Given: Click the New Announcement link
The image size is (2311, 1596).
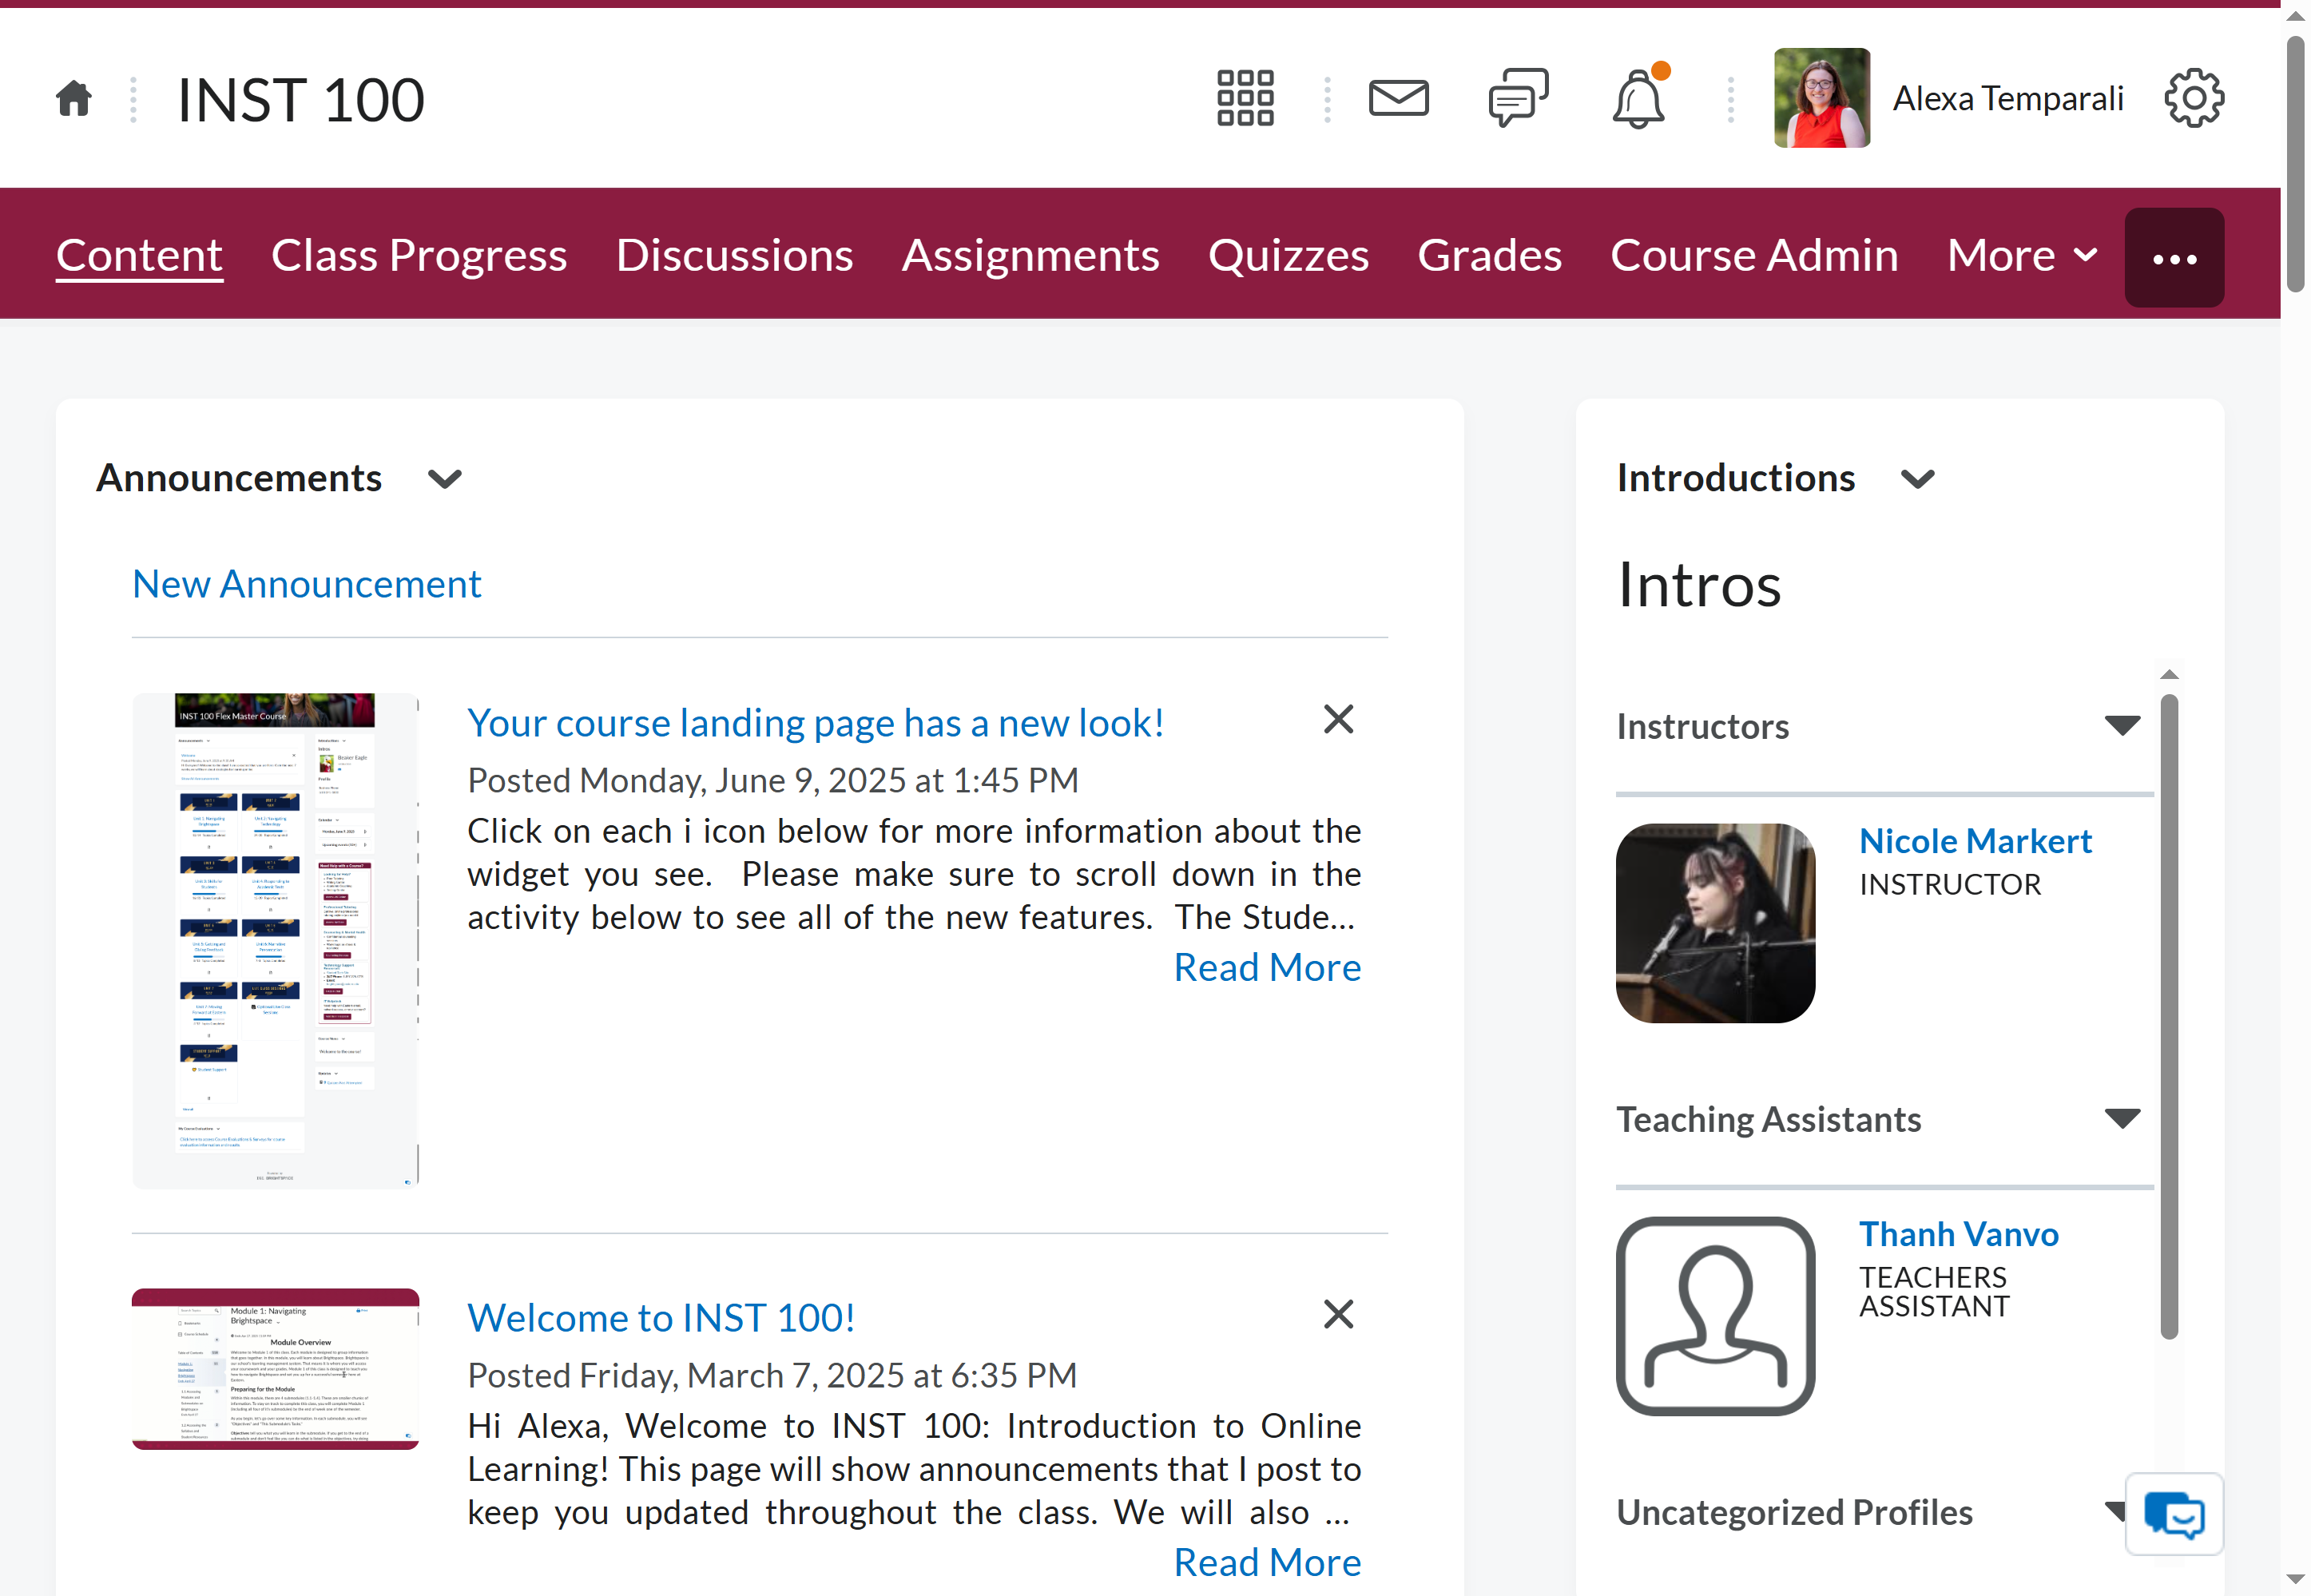Looking at the screenshot, I should [x=307, y=584].
